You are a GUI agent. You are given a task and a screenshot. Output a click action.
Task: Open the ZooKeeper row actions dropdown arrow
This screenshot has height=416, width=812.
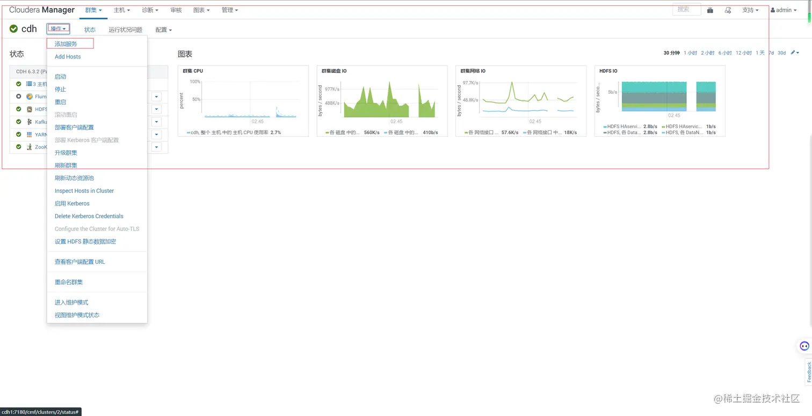click(x=156, y=147)
